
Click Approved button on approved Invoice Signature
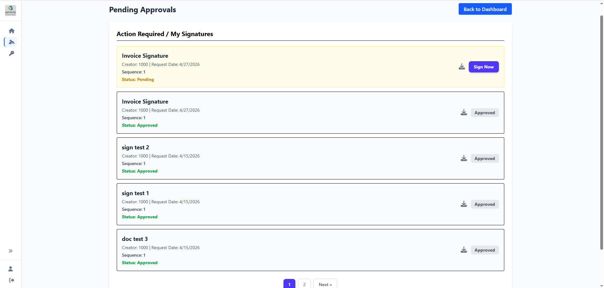click(x=485, y=113)
